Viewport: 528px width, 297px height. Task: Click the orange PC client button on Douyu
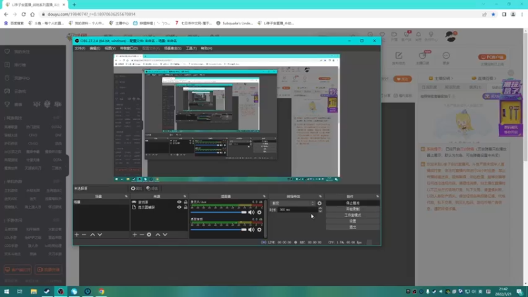[x=492, y=57]
